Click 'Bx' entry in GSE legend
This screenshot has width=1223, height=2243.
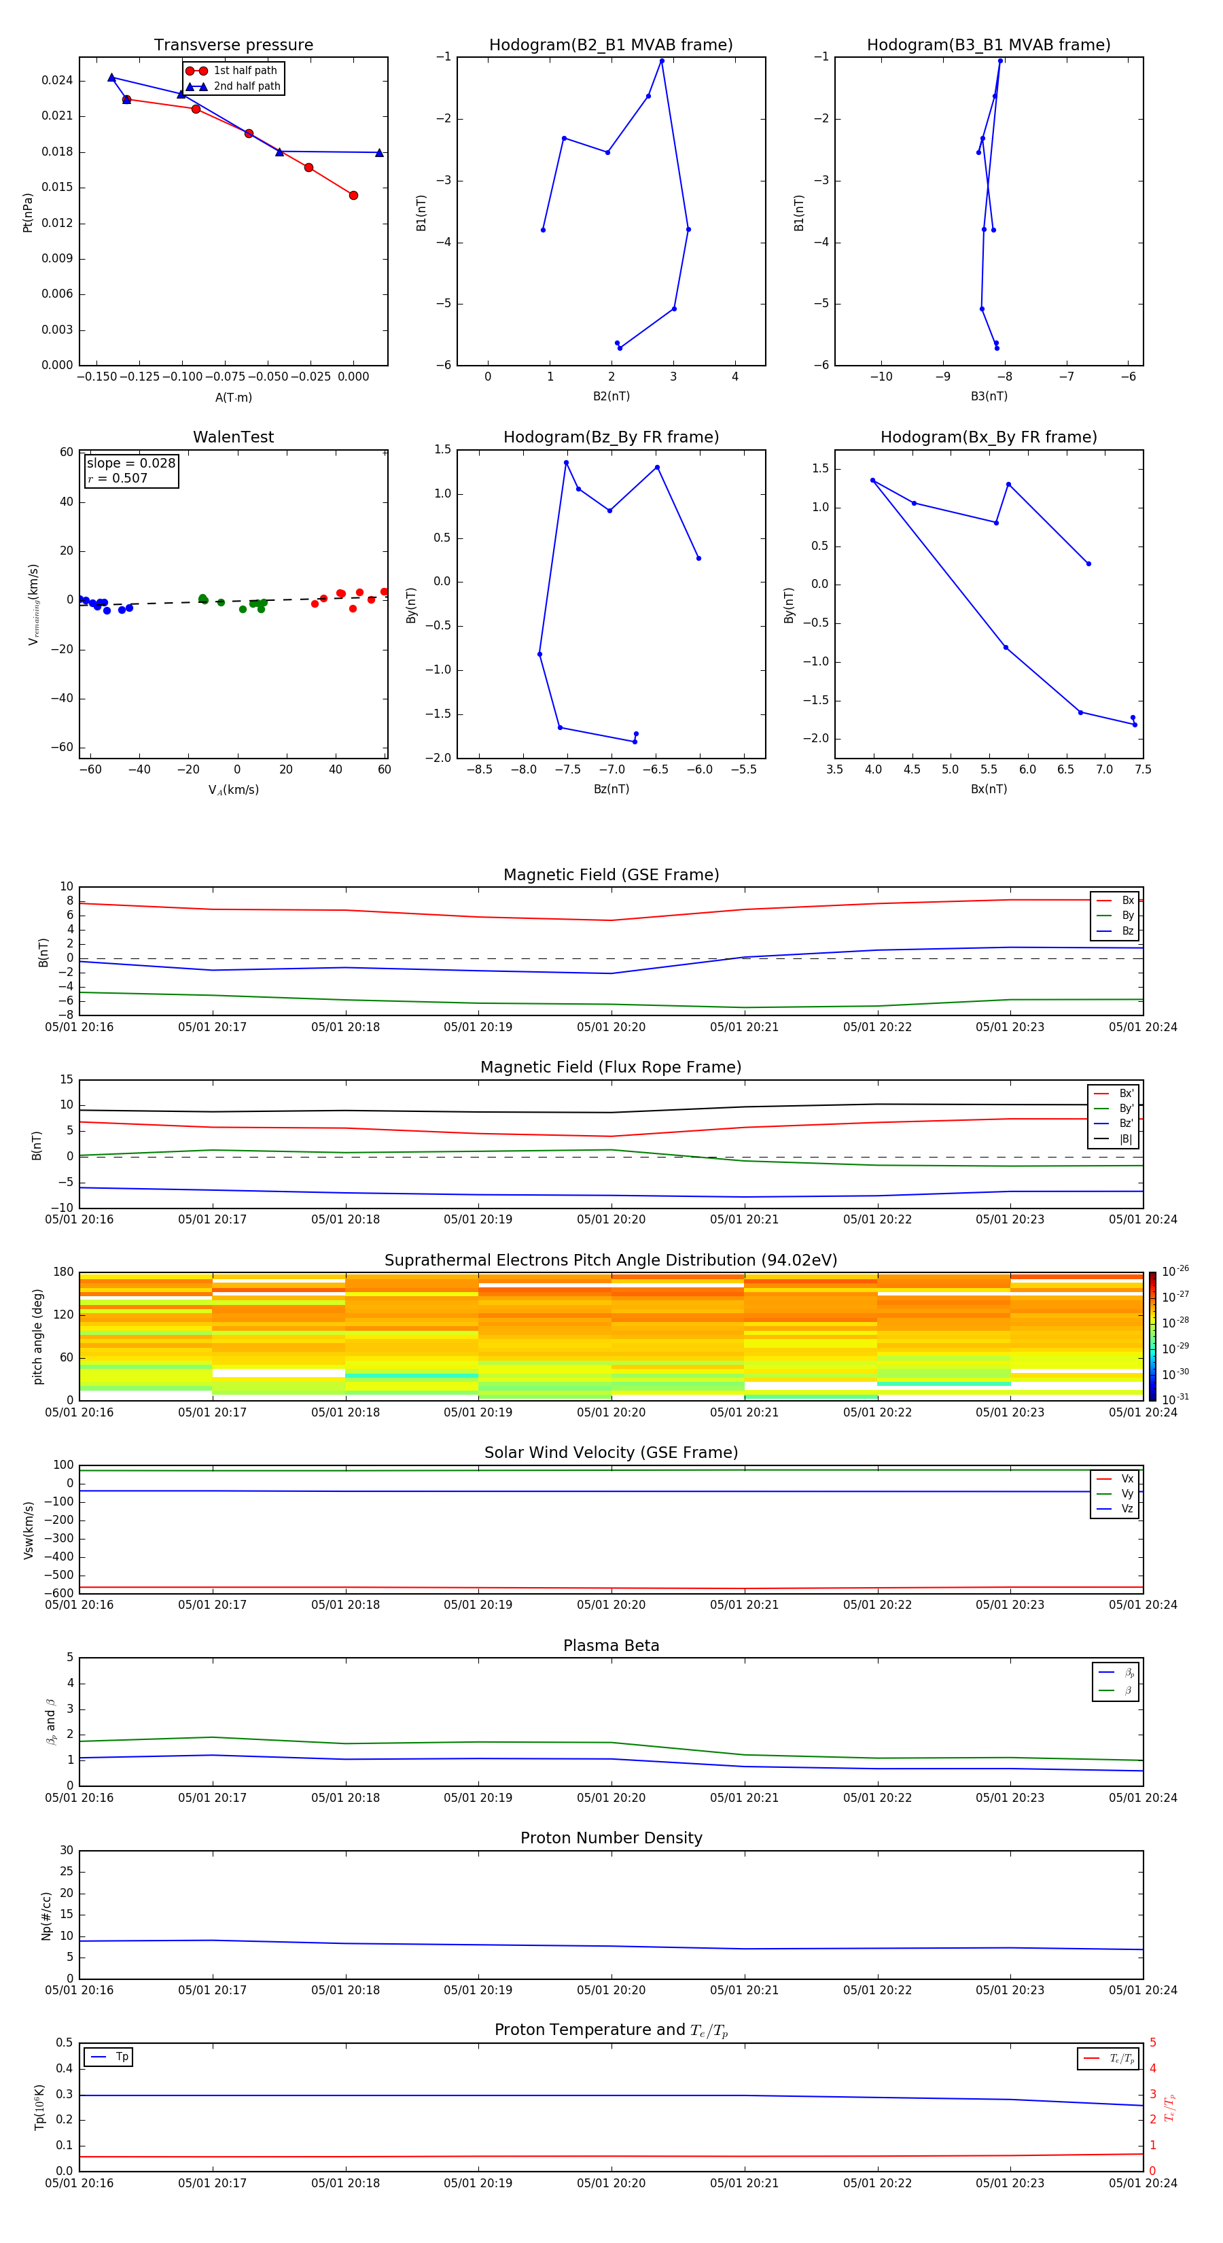point(1115,901)
